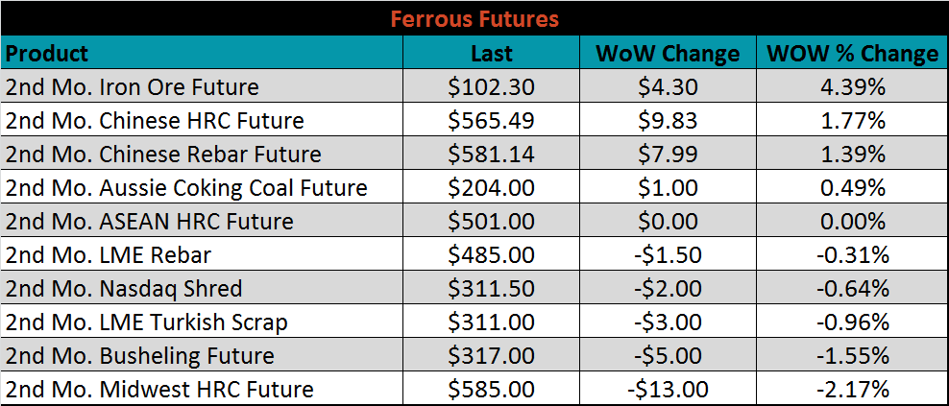Select the $102.30 last price cell
The image size is (949, 406).
[x=492, y=86]
